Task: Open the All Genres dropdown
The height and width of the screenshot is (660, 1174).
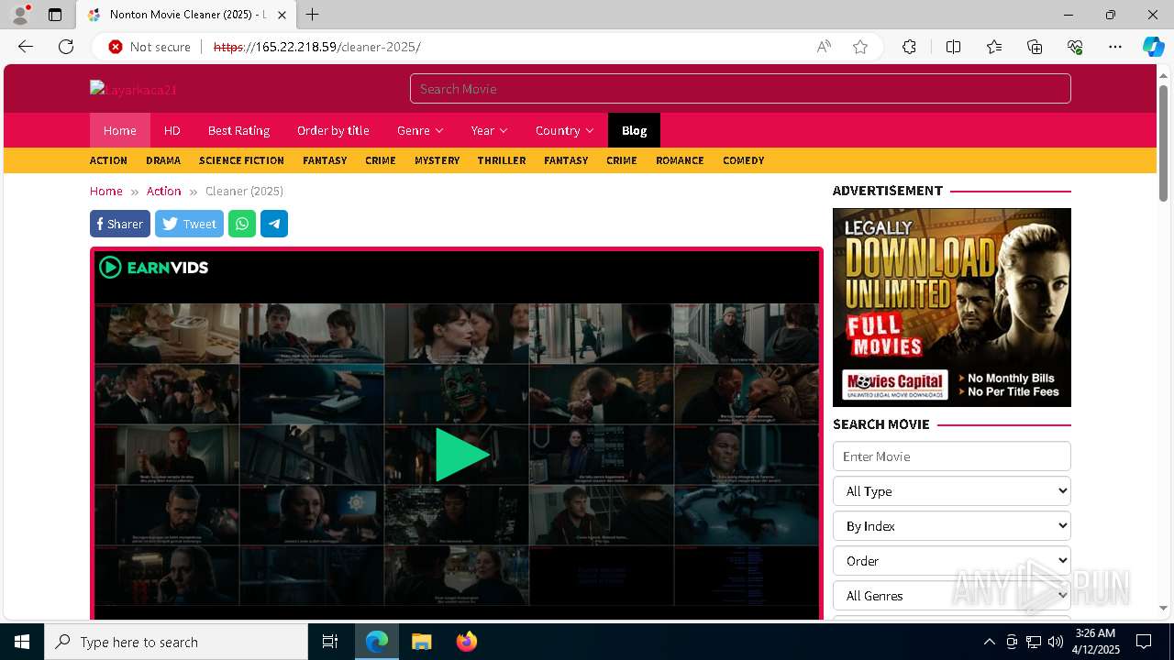Action: click(952, 596)
